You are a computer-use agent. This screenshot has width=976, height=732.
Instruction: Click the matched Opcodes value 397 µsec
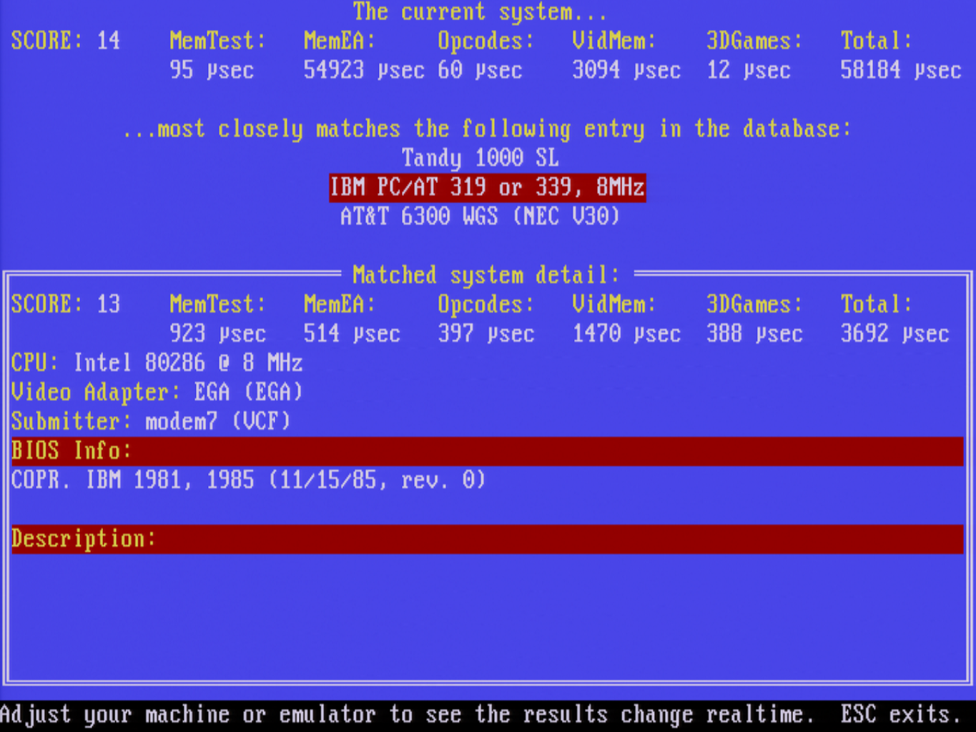(486, 334)
